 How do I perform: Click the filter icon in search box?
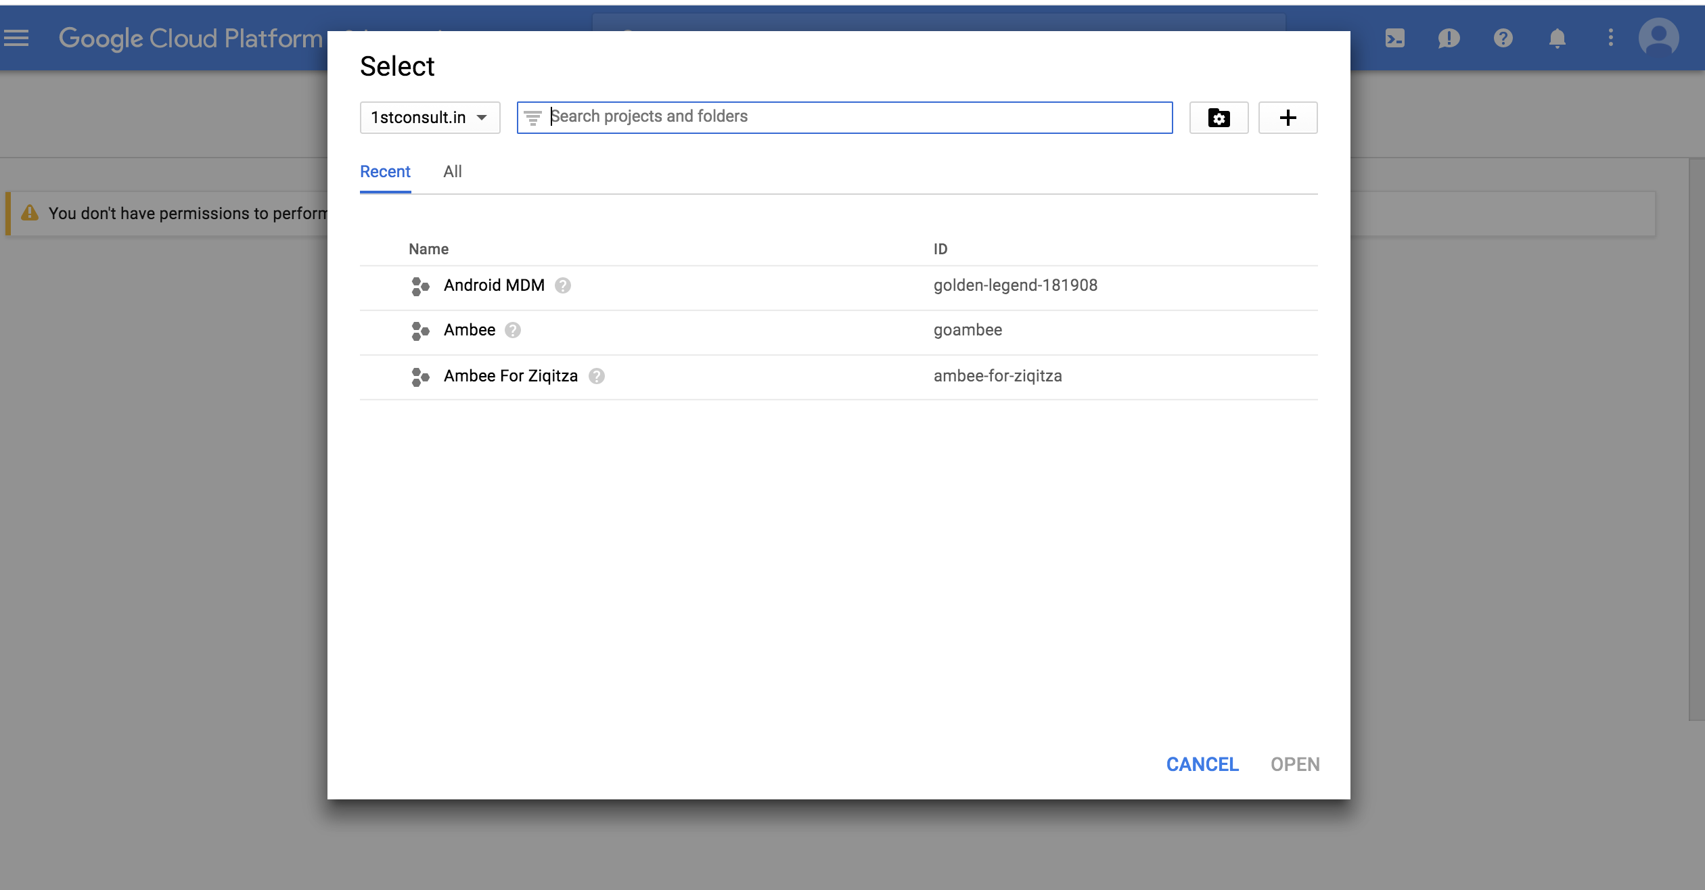(x=533, y=118)
